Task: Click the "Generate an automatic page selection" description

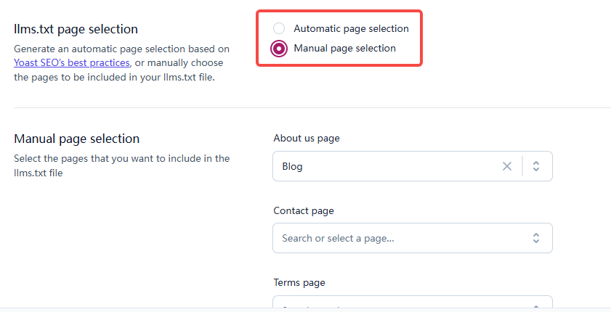Action: 121,49
